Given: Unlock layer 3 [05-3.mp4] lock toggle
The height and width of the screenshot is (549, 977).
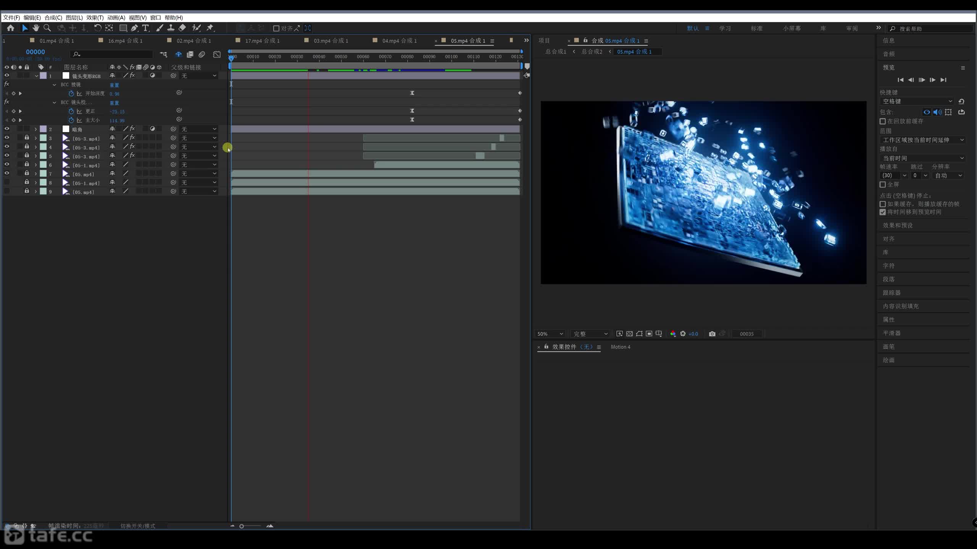Looking at the screenshot, I should (x=27, y=138).
